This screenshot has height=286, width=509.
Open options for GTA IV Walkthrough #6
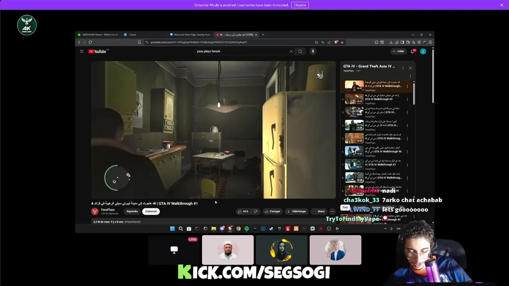point(407,151)
